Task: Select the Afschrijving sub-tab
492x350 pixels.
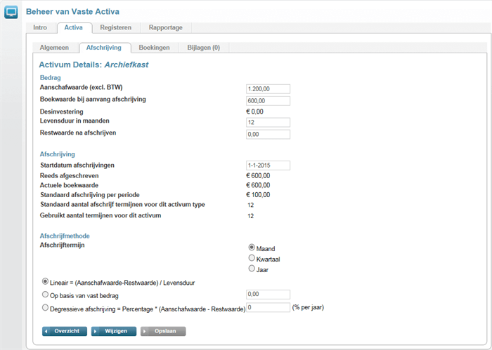Action: (104, 48)
